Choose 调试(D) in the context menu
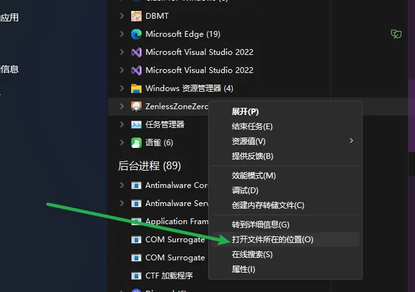The height and width of the screenshot is (292, 415). [285, 191]
